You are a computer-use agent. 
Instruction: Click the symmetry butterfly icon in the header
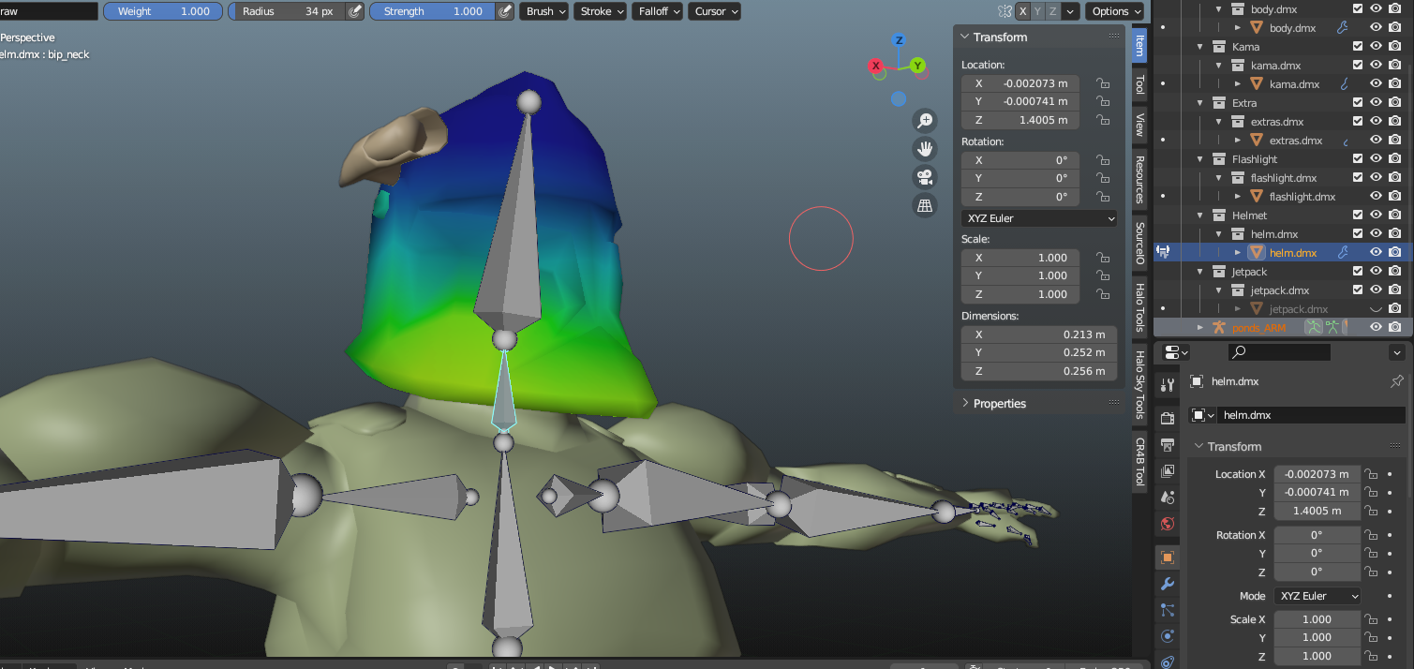pyautogui.click(x=1005, y=11)
